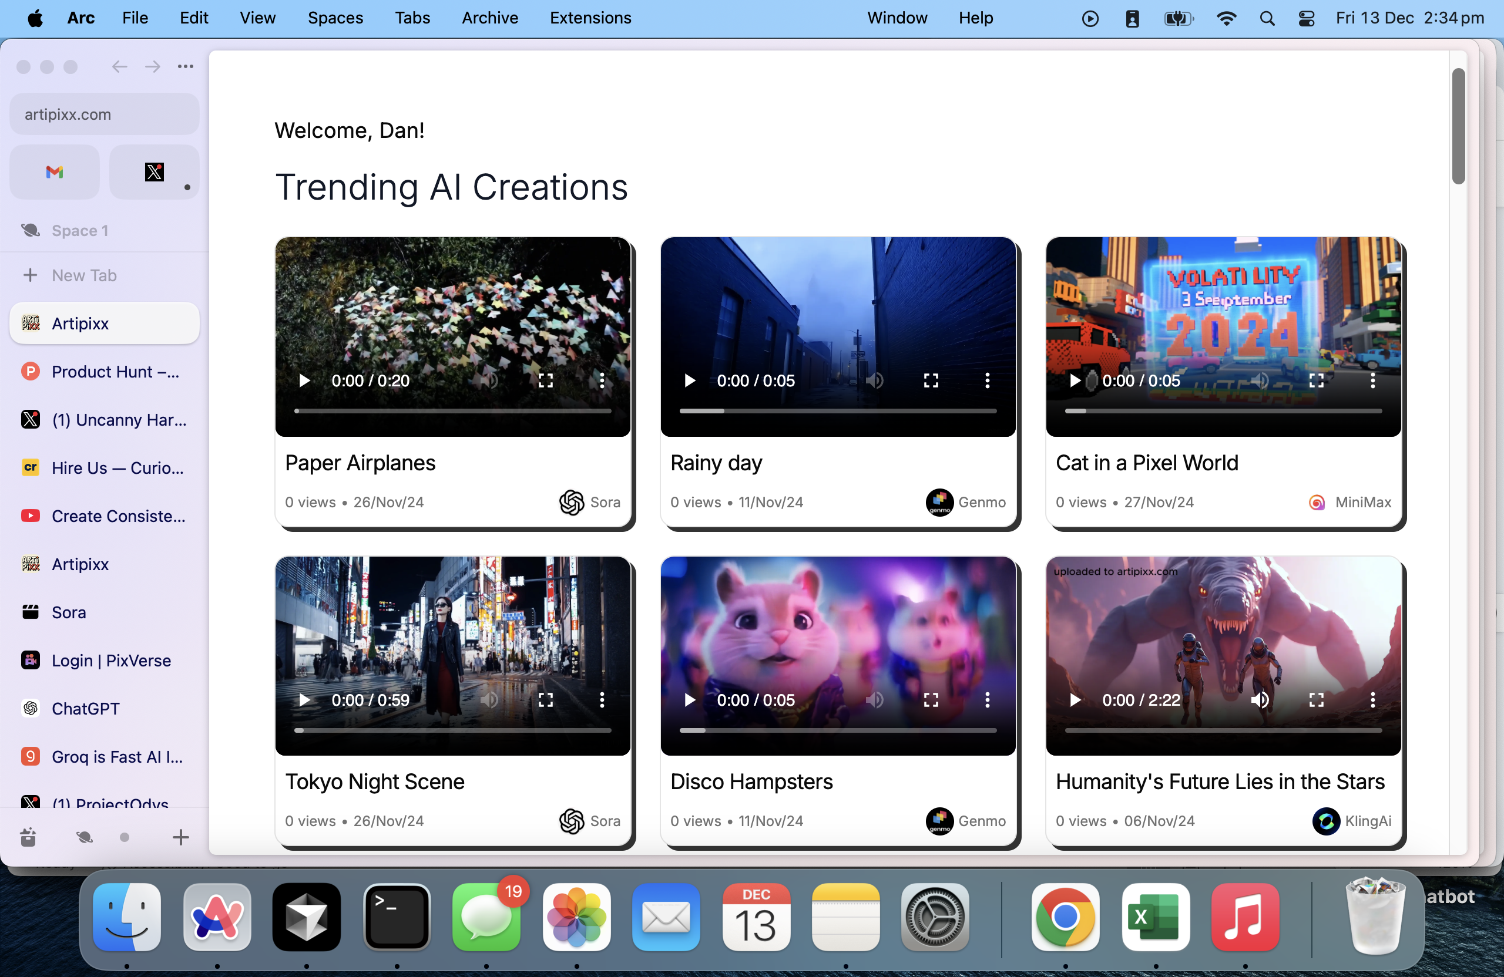1504x977 pixels.
Task: Open the pinned Gmail favorite
Action: (55, 172)
